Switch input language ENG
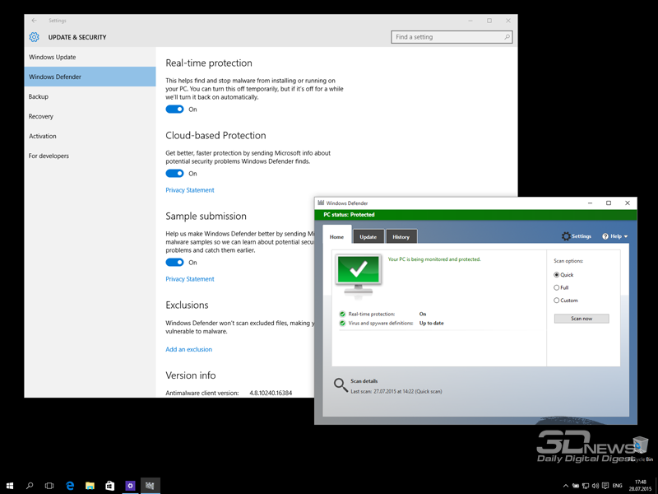The height and width of the screenshot is (494, 658). [618, 486]
